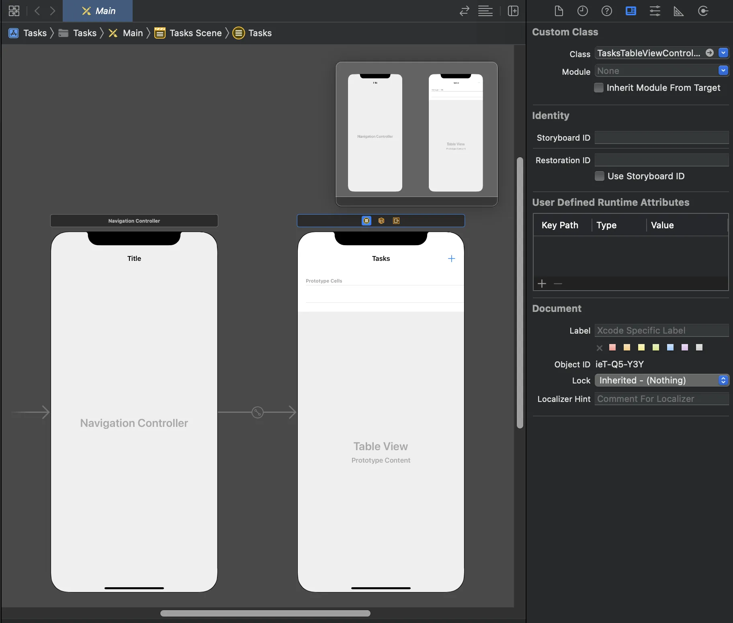Click the canvas horizontal scrollbar
Viewport: 733px width, 623px height.
265,613
